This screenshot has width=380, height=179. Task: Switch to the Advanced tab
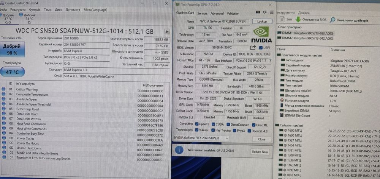pos(217,14)
